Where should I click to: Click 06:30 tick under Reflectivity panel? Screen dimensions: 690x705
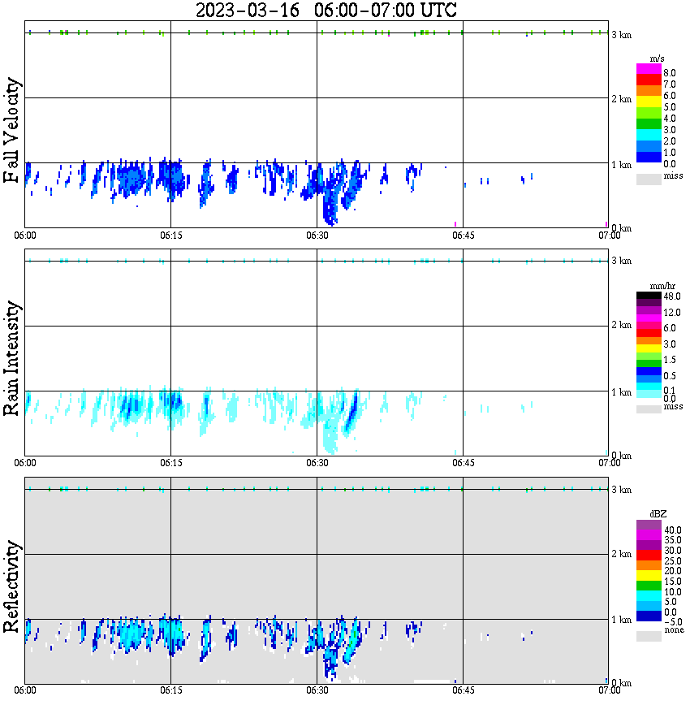(317, 690)
